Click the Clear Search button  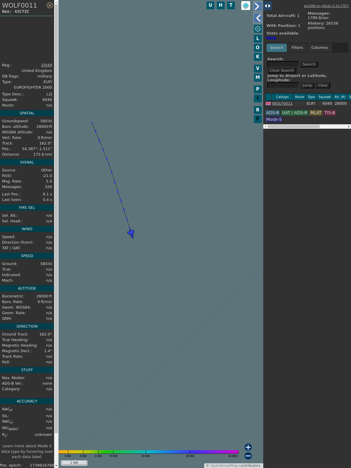[x=282, y=70]
